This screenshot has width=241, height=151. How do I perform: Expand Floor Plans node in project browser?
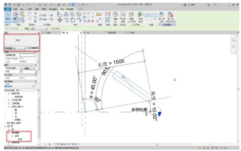pos(9,94)
